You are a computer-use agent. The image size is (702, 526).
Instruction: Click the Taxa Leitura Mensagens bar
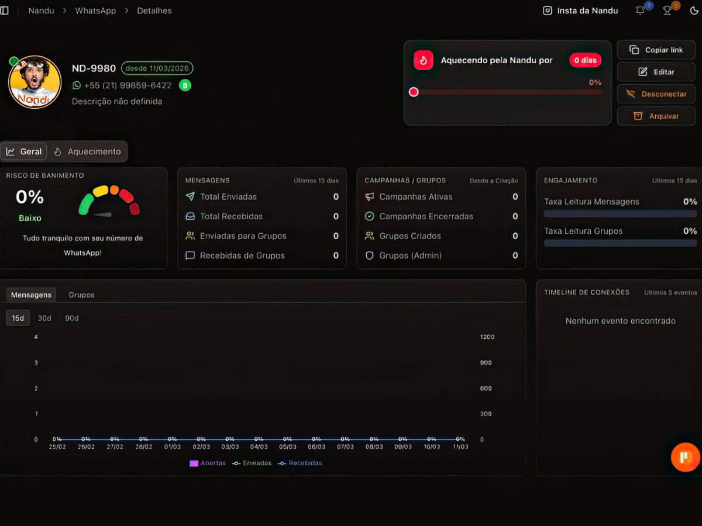[x=621, y=214]
